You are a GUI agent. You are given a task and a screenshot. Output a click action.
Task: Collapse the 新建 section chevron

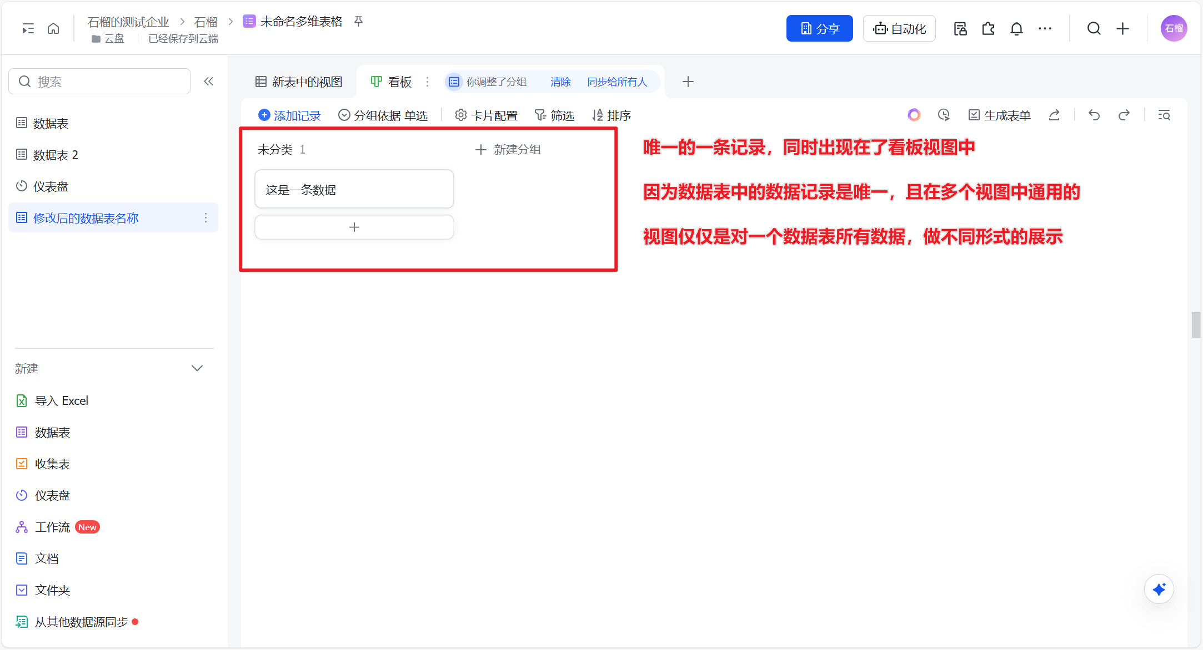(197, 368)
